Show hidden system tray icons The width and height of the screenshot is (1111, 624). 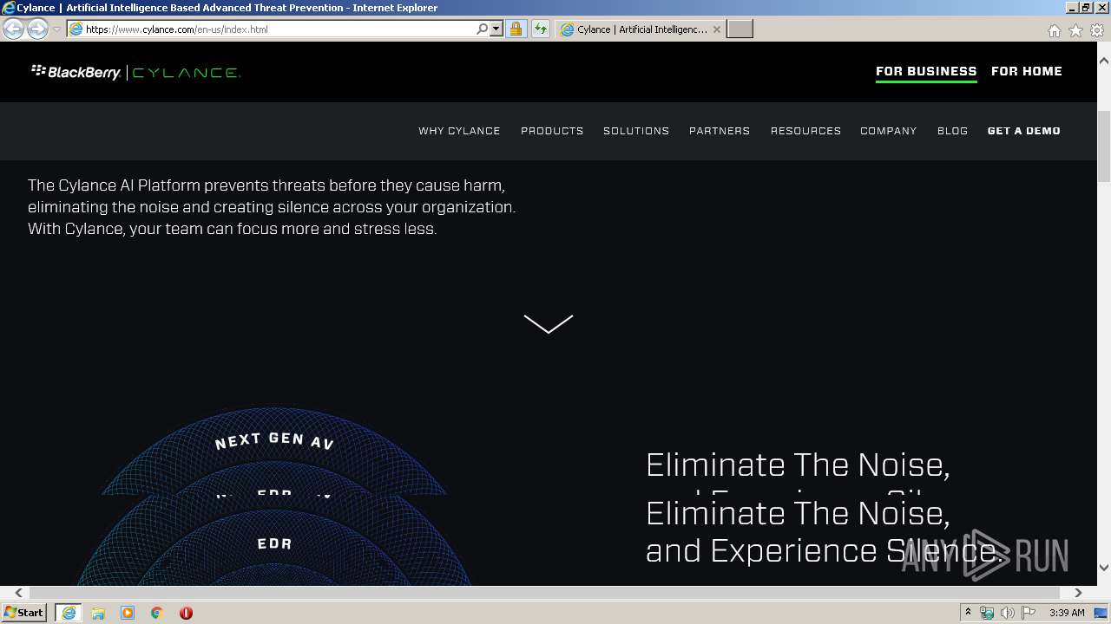pyautogui.click(x=968, y=612)
